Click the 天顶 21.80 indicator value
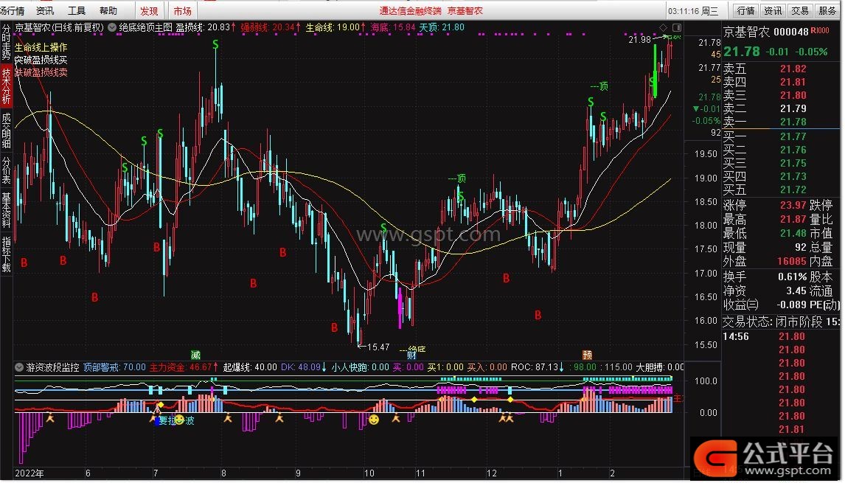This screenshot has height=483, width=845. 442,27
